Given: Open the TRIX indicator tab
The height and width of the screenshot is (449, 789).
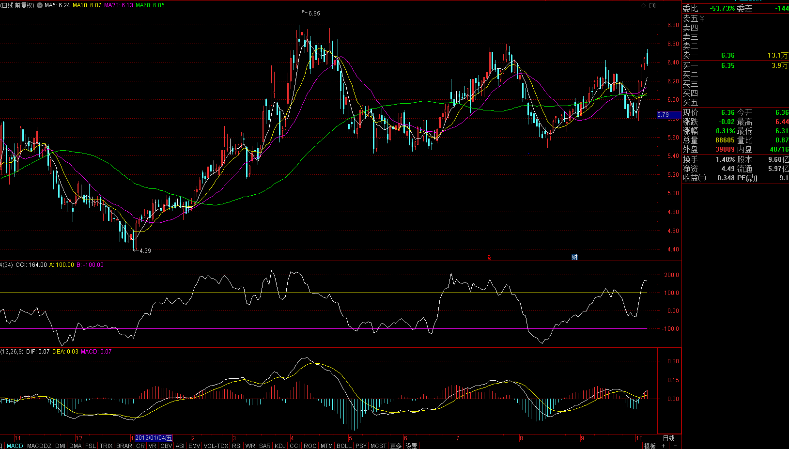Looking at the screenshot, I should (x=106, y=446).
